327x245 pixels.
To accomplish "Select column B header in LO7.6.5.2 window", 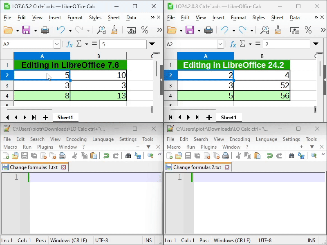I will pos(99,56).
